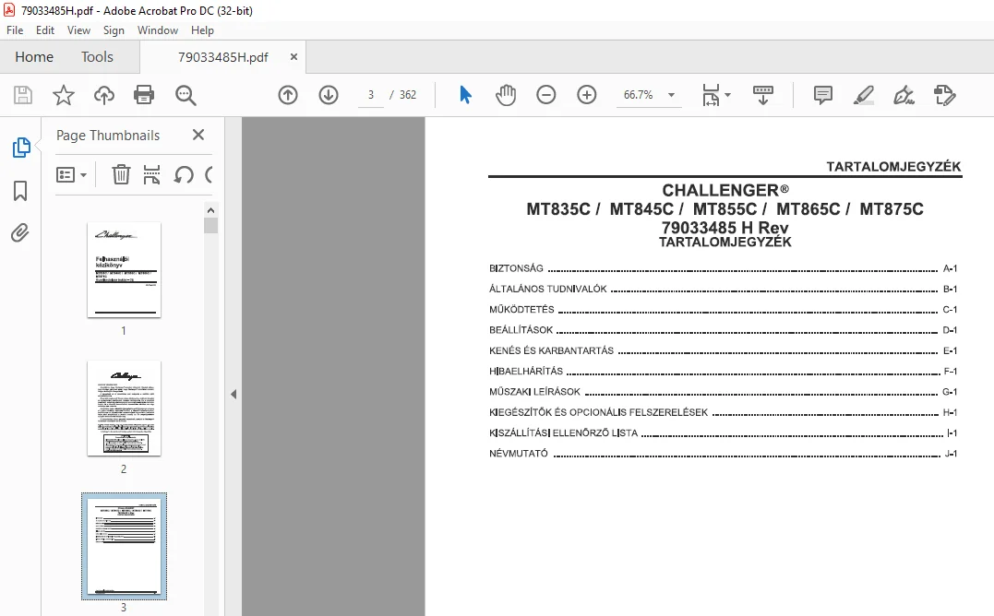Image resolution: width=994 pixels, height=616 pixels.
Task: Open zoom level 66.7% dropdown
Action: tap(671, 95)
